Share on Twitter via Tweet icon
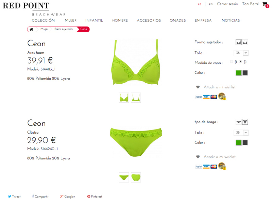Viewport: 272px width, 204px height. 10,197
